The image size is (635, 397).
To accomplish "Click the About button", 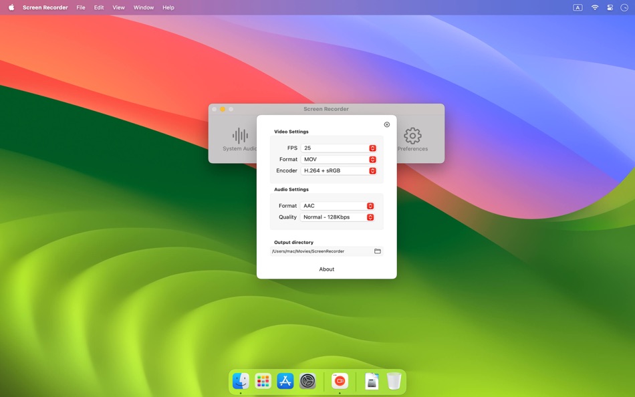I will coord(326,269).
